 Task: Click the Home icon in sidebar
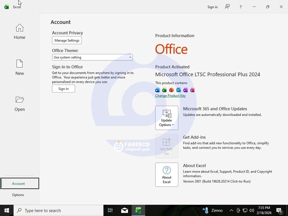tap(19, 28)
